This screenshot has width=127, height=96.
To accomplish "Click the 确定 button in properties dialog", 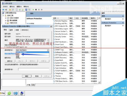I will click(x=27, y=76).
